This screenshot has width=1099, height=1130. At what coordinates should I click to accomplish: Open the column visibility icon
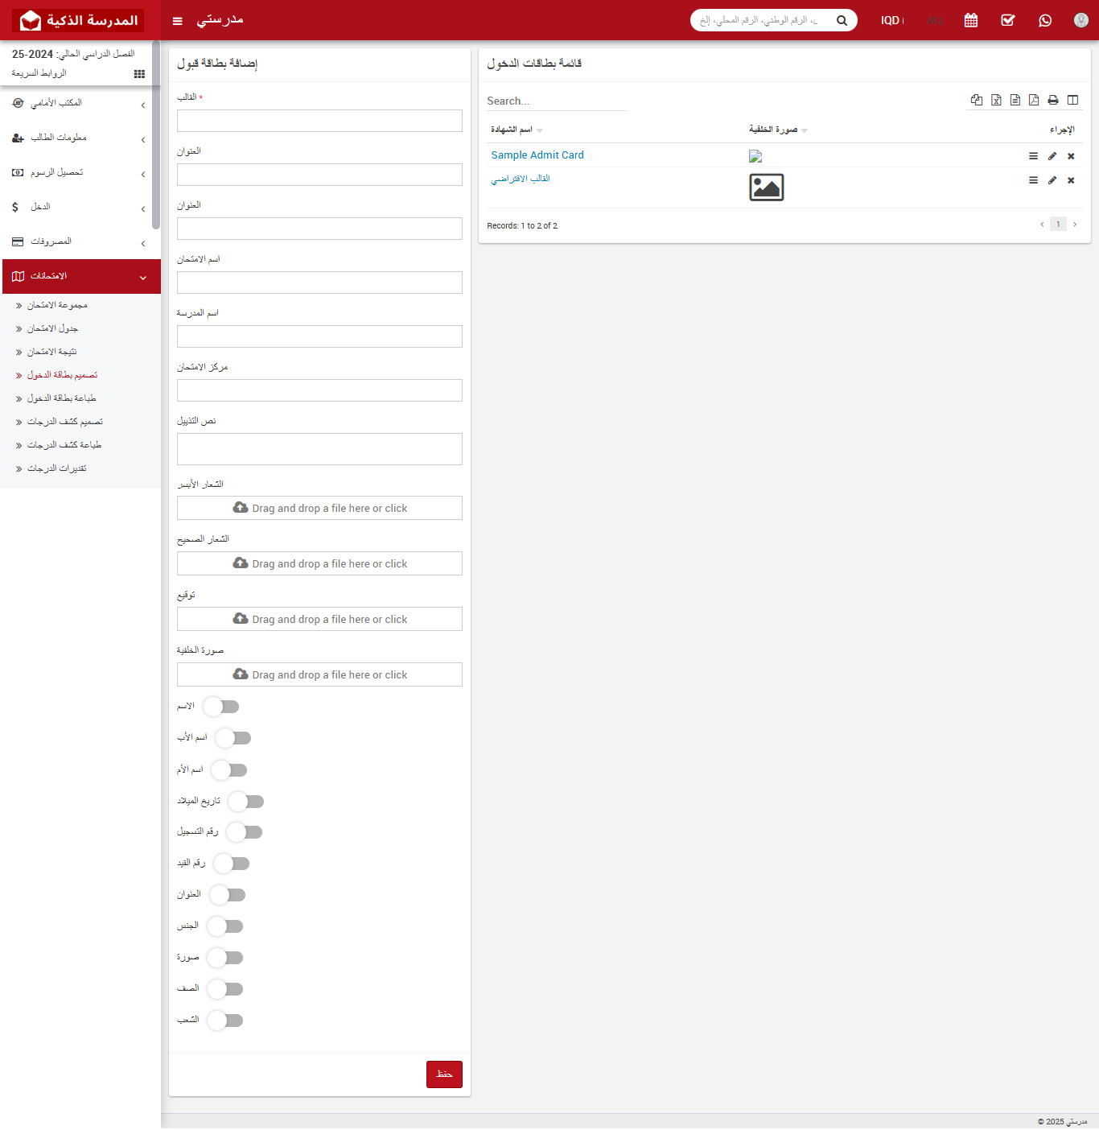pyautogui.click(x=1072, y=100)
